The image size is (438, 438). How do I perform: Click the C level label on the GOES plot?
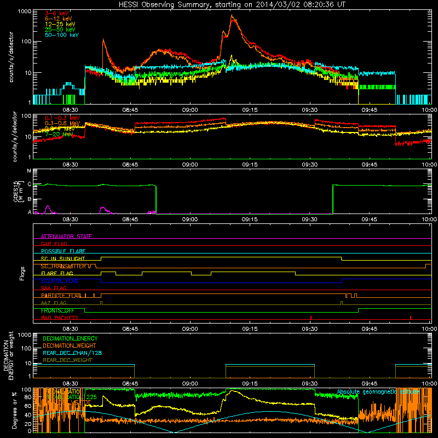point(30,184)
